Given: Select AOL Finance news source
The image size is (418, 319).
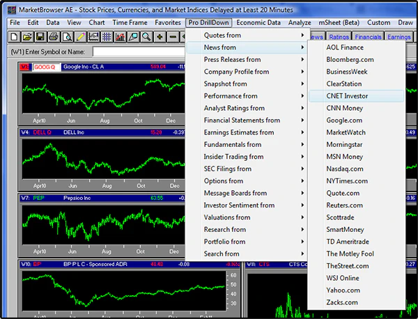Looking at the screenshot, I should tap(356, 47).
